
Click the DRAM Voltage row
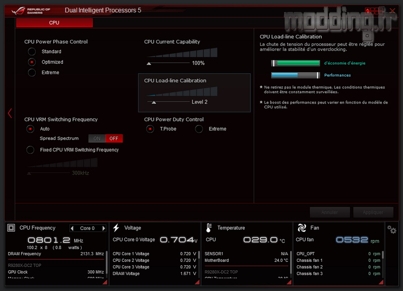pos(155,273)
